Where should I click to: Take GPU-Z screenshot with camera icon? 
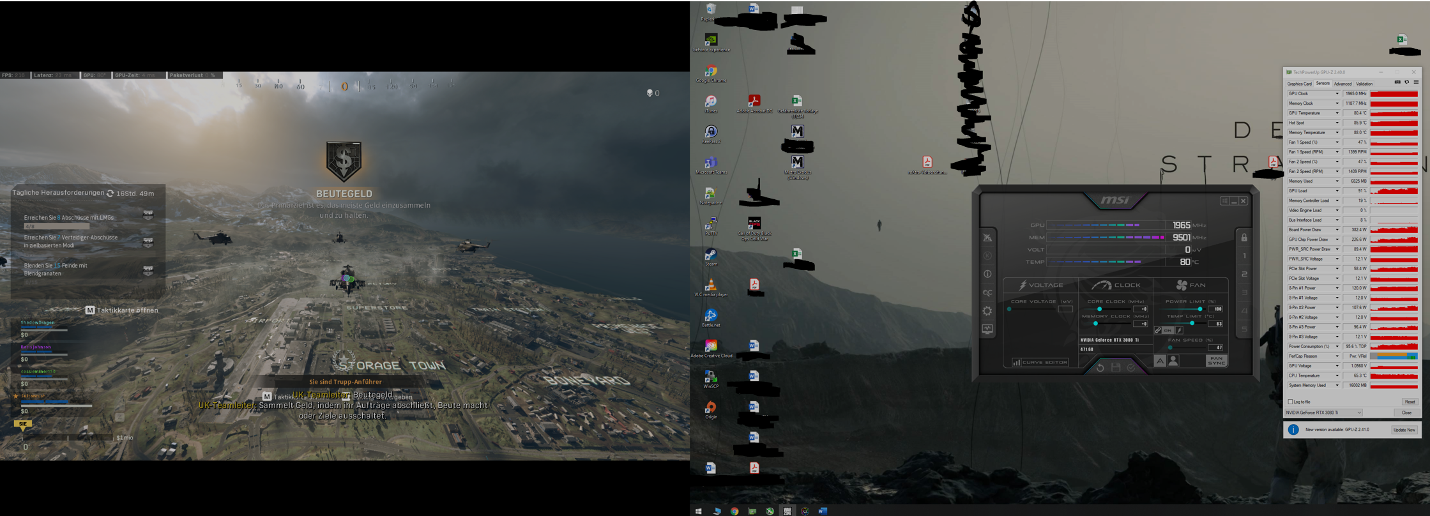1397,82
